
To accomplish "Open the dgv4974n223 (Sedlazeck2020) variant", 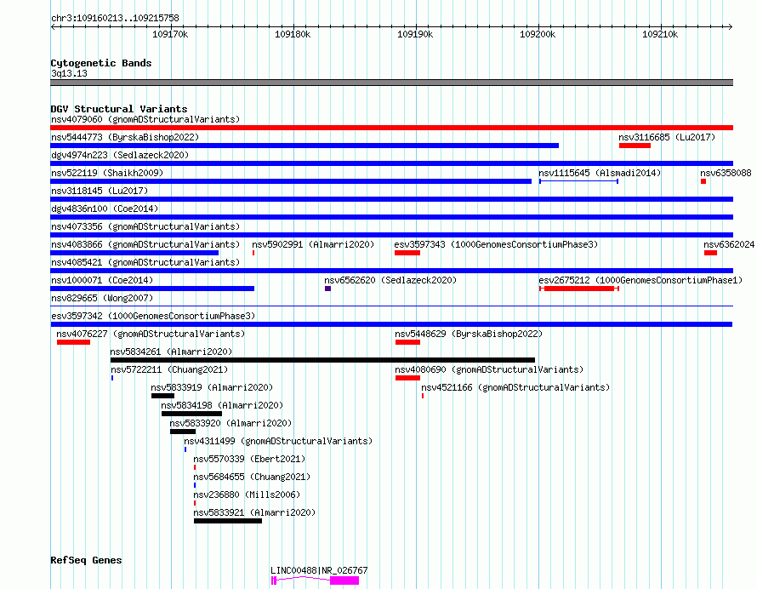I will tap(391, 163).
